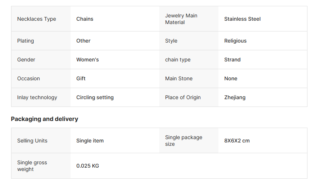Click the Jewelry Main Material label
The width and height of the screenshot is (313, 185).
tap(181, 19)
